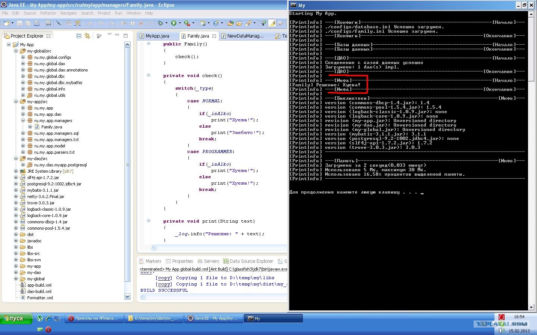Click the Пуск start button

(x=16, y=318)
